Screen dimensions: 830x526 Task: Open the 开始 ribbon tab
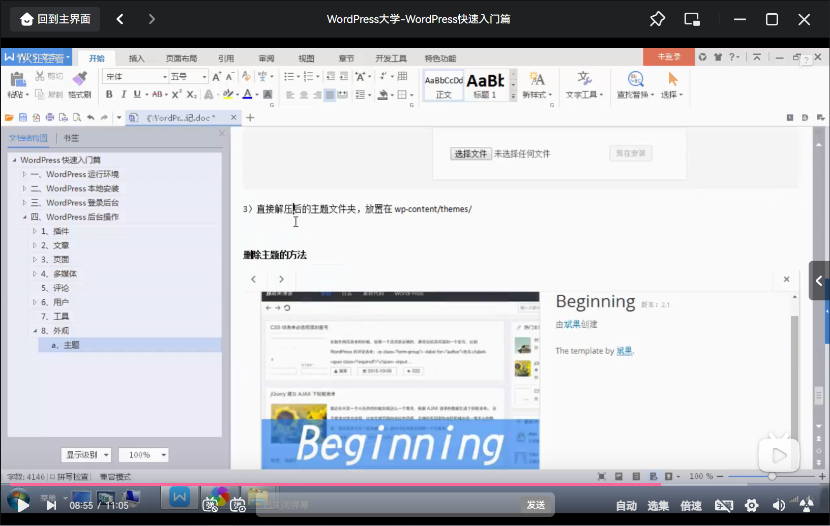click(97, 58)
